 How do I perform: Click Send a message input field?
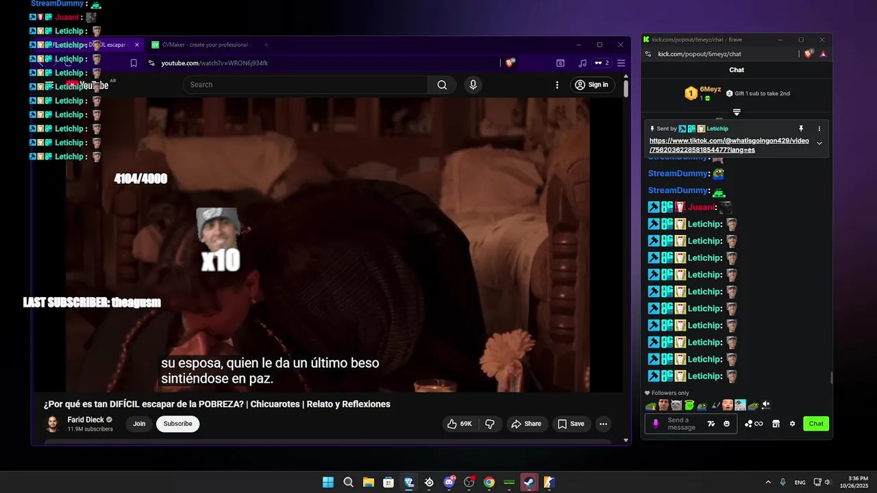point(691,424)
